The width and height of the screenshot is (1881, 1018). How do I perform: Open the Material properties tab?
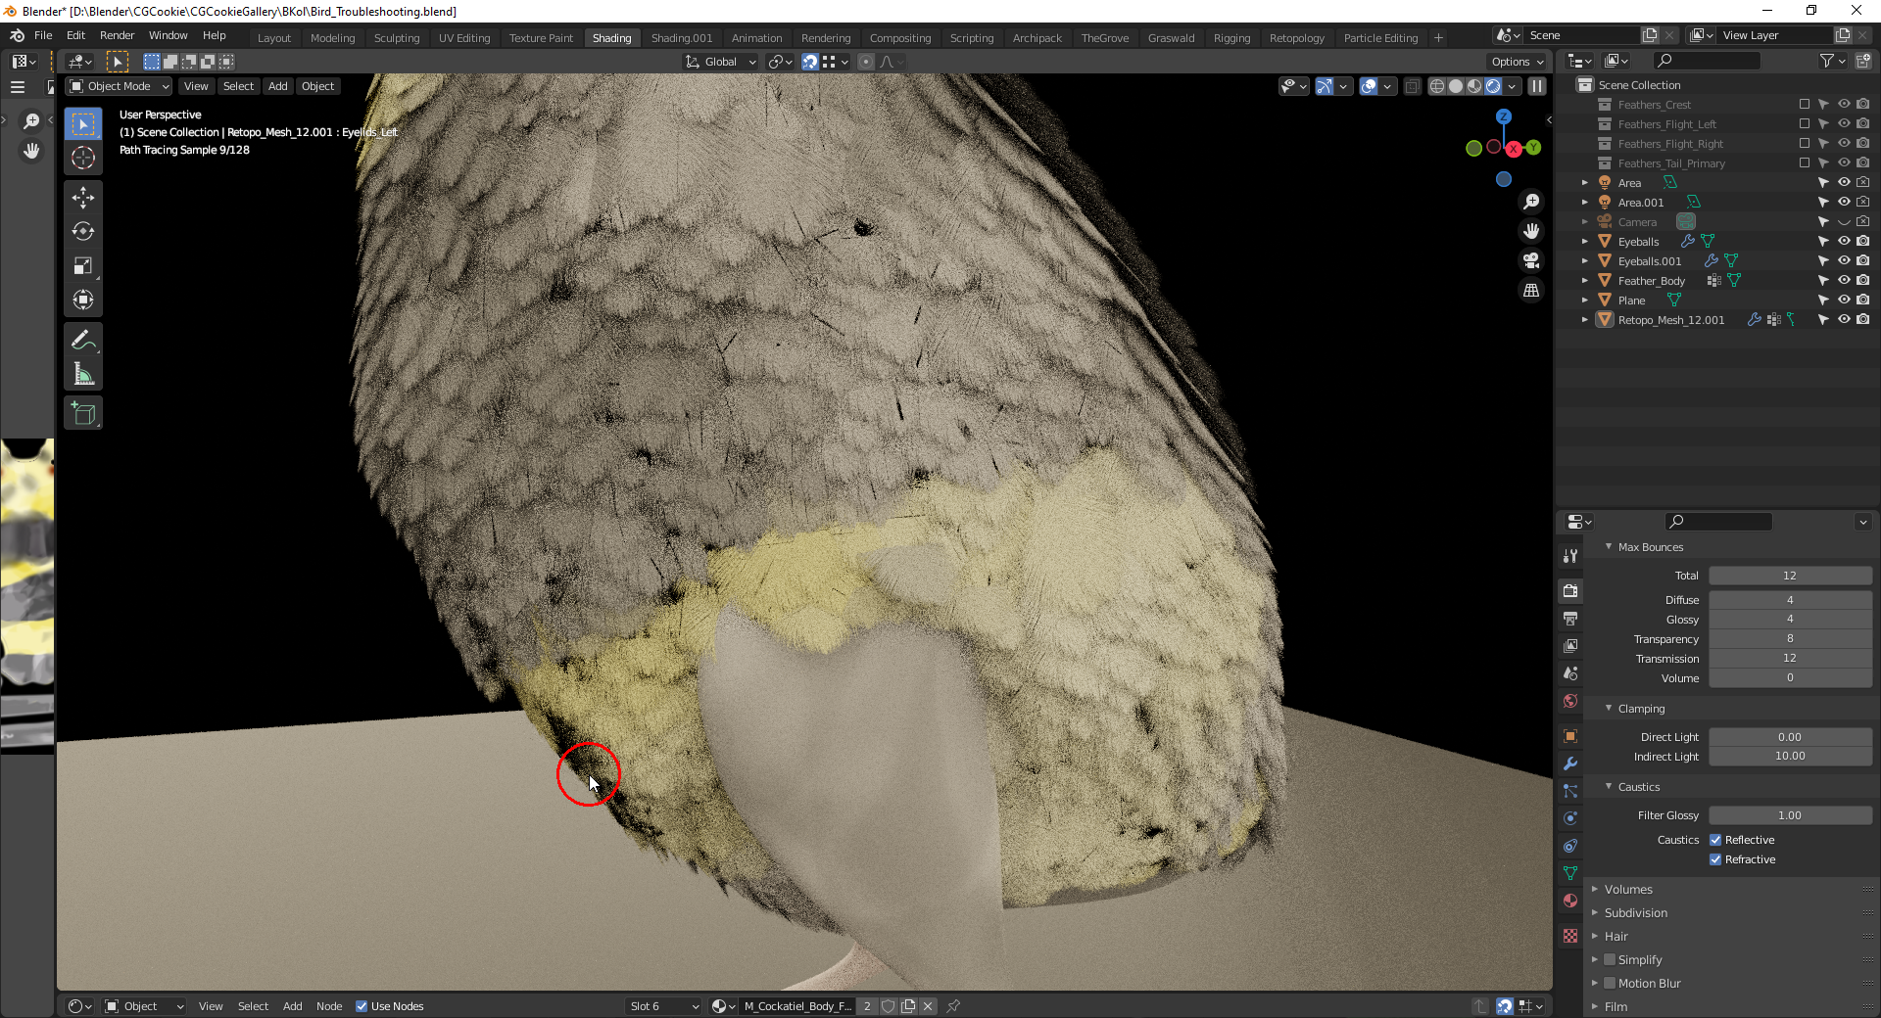click(1570, 901)
